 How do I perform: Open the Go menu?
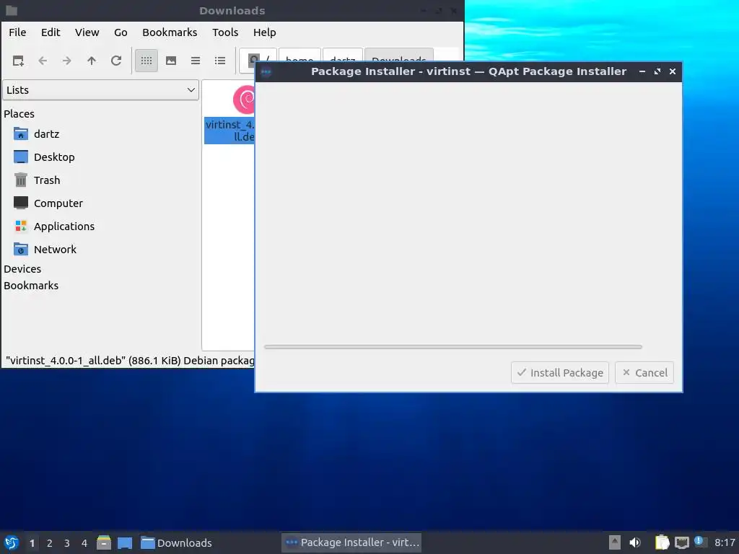(x=121, y=32)
